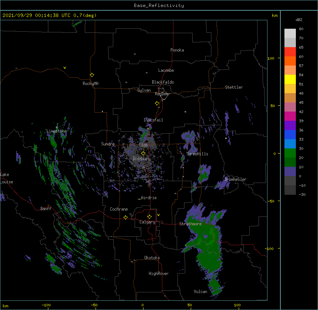This screenshot has width=318, height=310.
Task: Click the white plus marker near Drumheller's north
Action: pos(226,138)
